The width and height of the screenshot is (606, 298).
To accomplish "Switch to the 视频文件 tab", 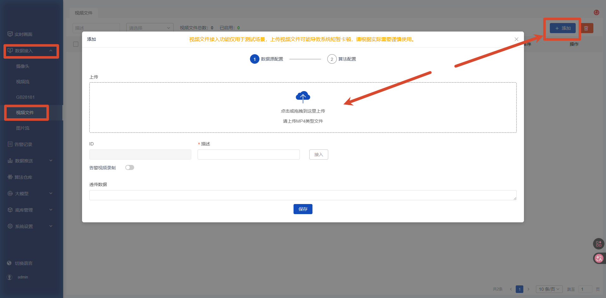I will (84, 13).
